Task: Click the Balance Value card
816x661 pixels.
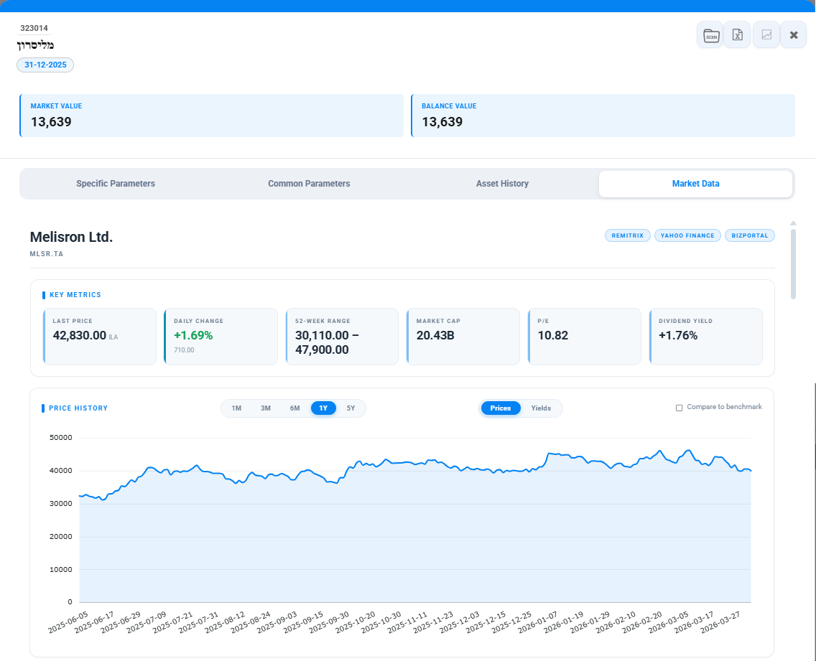Action: 603,116
